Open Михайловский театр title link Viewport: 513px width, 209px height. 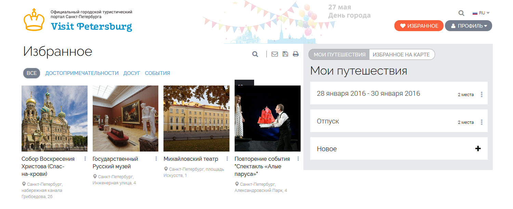[191, 159]
